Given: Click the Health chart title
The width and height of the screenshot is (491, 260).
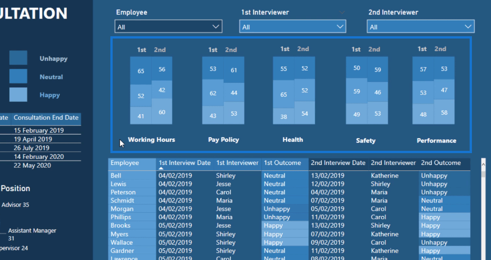Looking at the screenshot, I should pyautogui.click(x=293, y=140).
